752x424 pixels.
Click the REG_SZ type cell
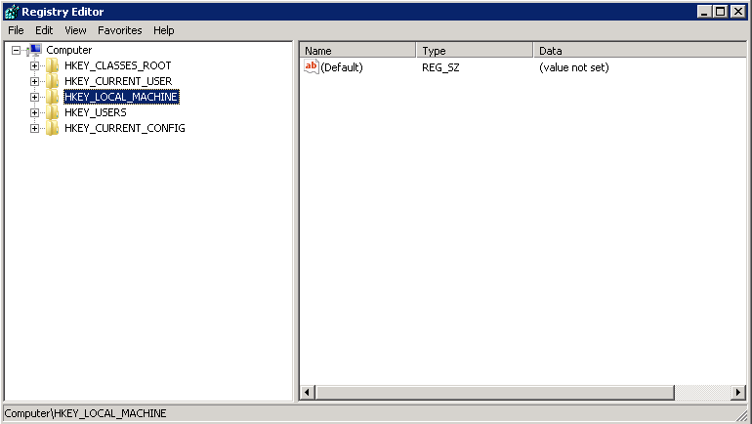click(440, 67)
